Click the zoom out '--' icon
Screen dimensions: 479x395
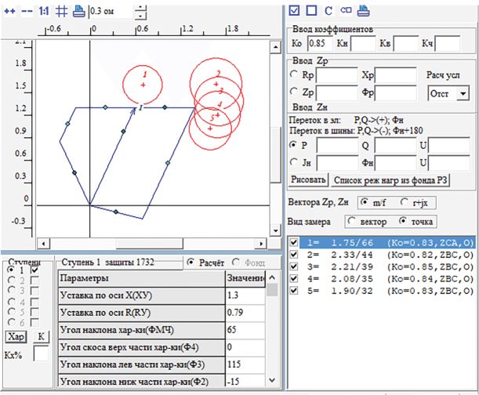coord(27,12)
